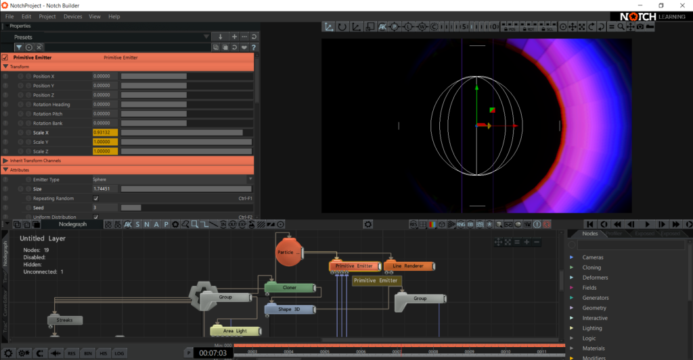Open the Help menu
The image size is (693, 360).
click(x=114, y=16)
